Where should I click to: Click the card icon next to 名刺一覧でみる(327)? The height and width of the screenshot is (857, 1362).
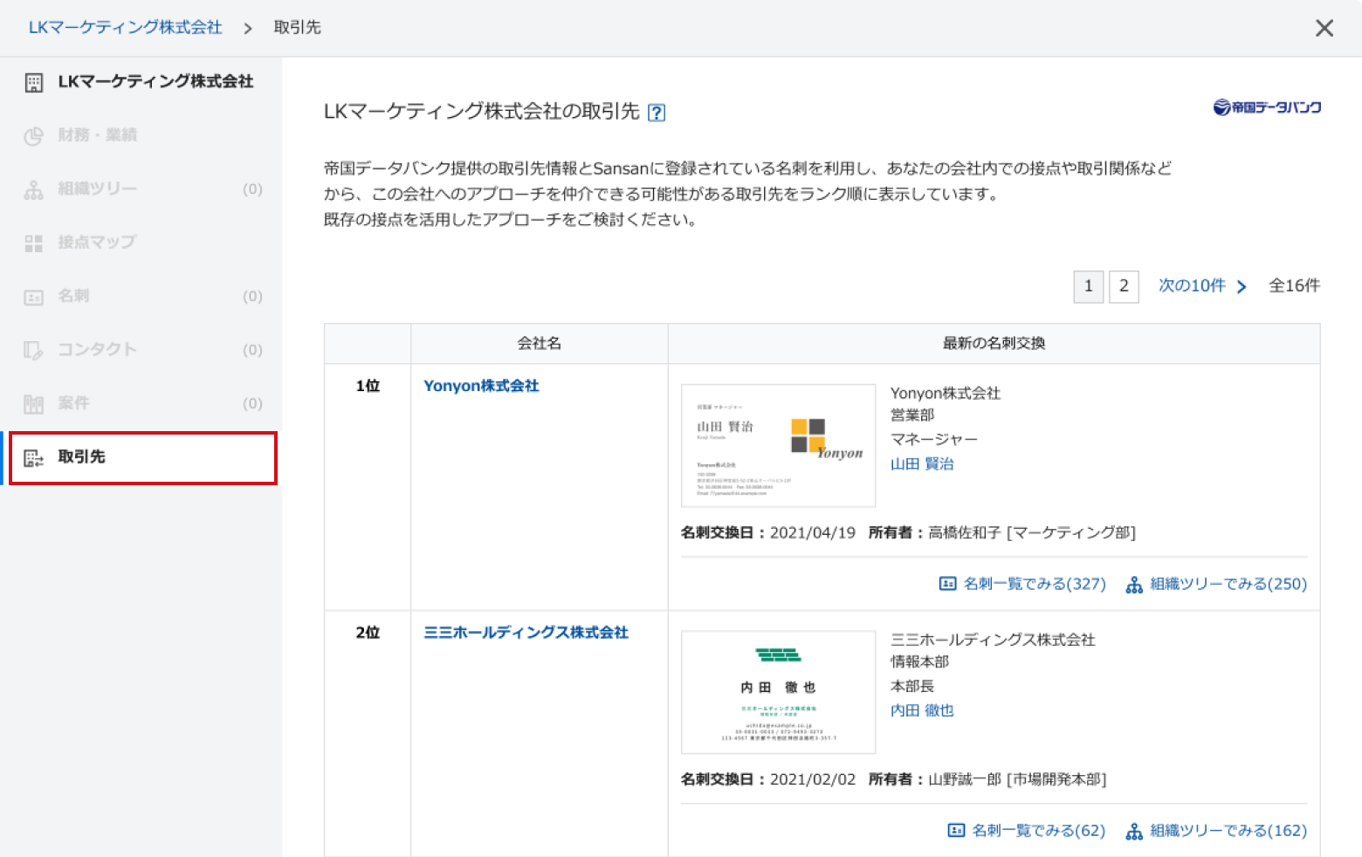tap(947, 584)
